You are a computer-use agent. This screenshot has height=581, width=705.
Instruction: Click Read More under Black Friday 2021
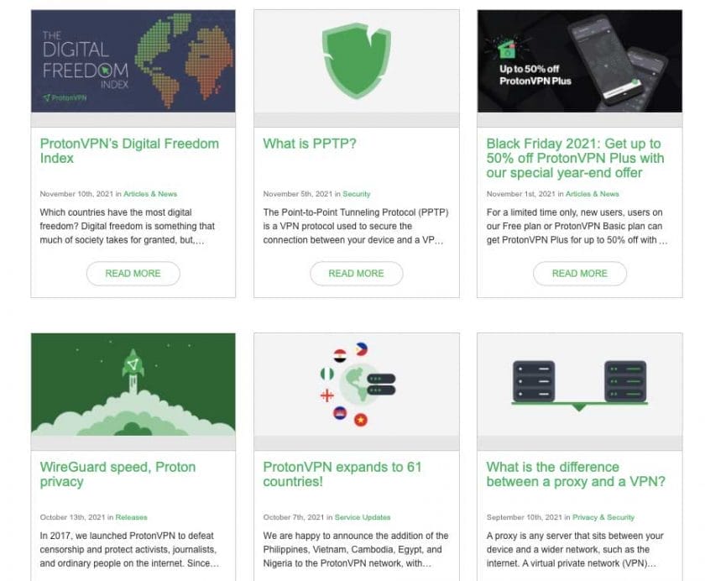pos(580,274)
